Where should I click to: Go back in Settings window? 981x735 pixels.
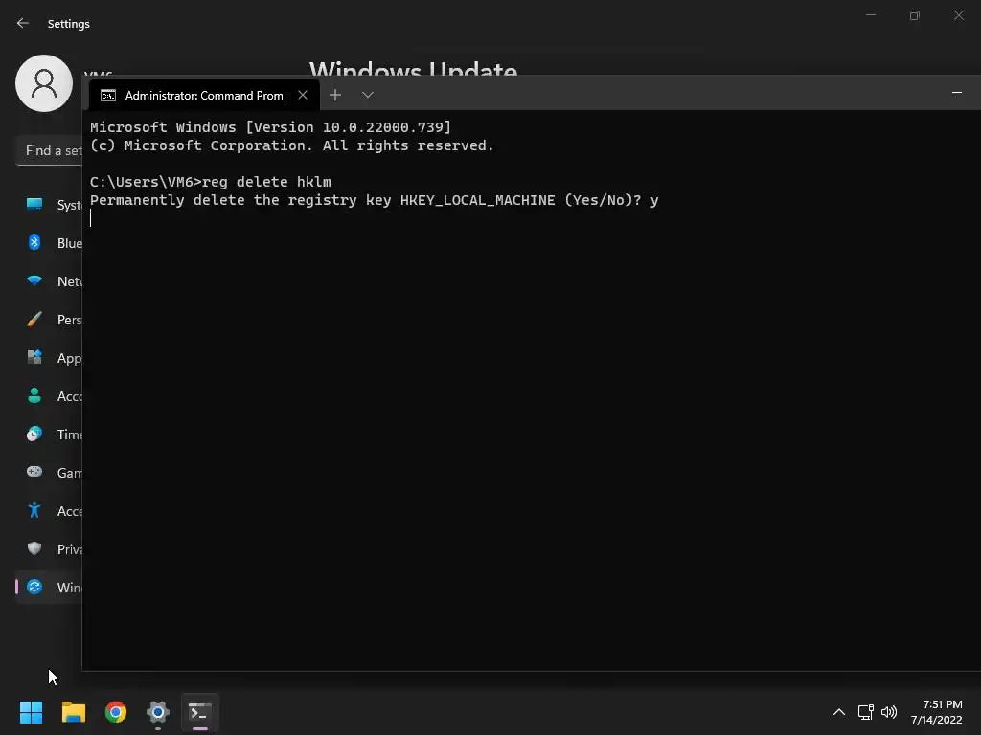click(x=23, y=23)
